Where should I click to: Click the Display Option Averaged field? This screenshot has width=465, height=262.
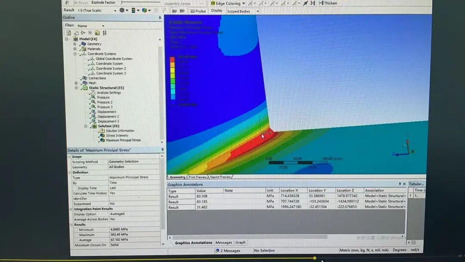tap(134, 214)
